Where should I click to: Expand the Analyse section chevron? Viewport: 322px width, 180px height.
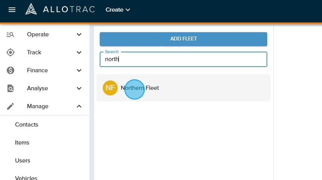point(79,89)
